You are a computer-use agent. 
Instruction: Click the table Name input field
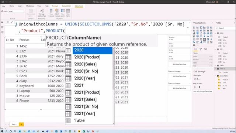16,11
